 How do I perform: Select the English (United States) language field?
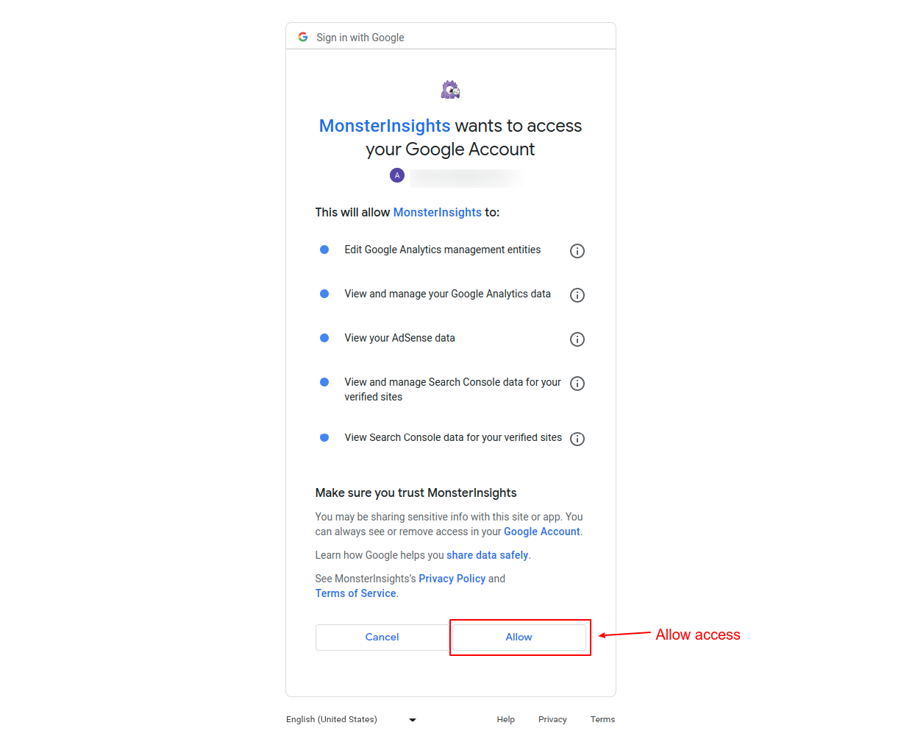click(x=331, y=719)
